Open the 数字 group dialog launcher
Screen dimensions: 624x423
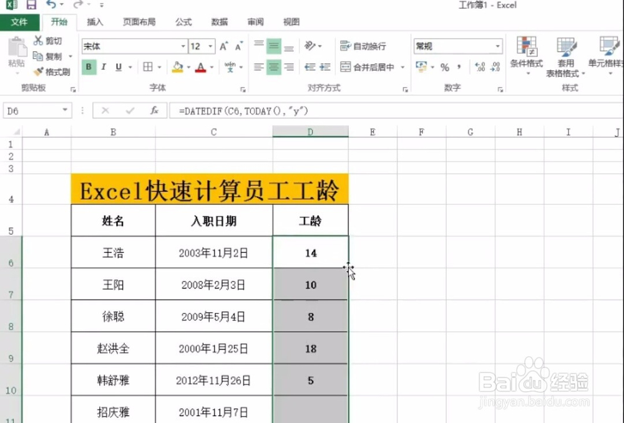(x=500, y=90)
